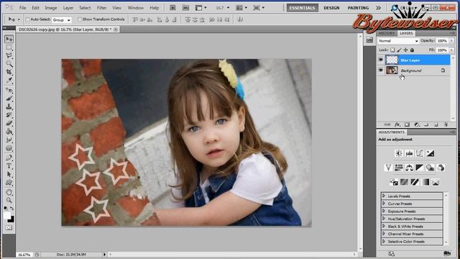Open the Image menu

(51, 8)
